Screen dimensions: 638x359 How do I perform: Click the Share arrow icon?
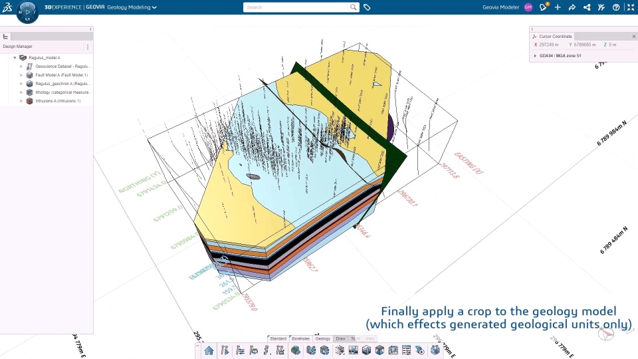(x=572, y=7)
